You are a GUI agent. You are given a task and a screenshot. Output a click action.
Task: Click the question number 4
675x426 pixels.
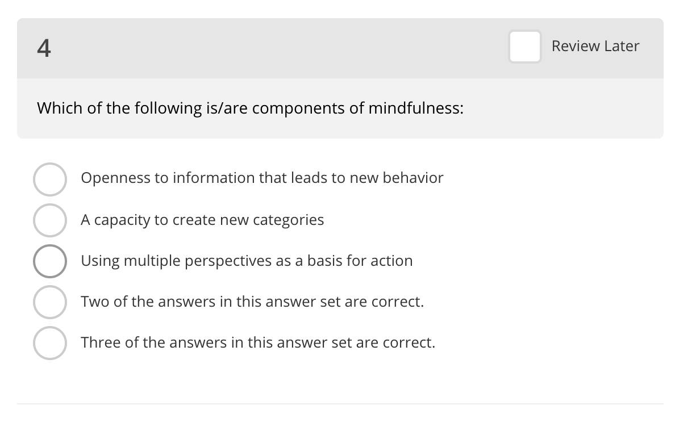coord(44,48)
